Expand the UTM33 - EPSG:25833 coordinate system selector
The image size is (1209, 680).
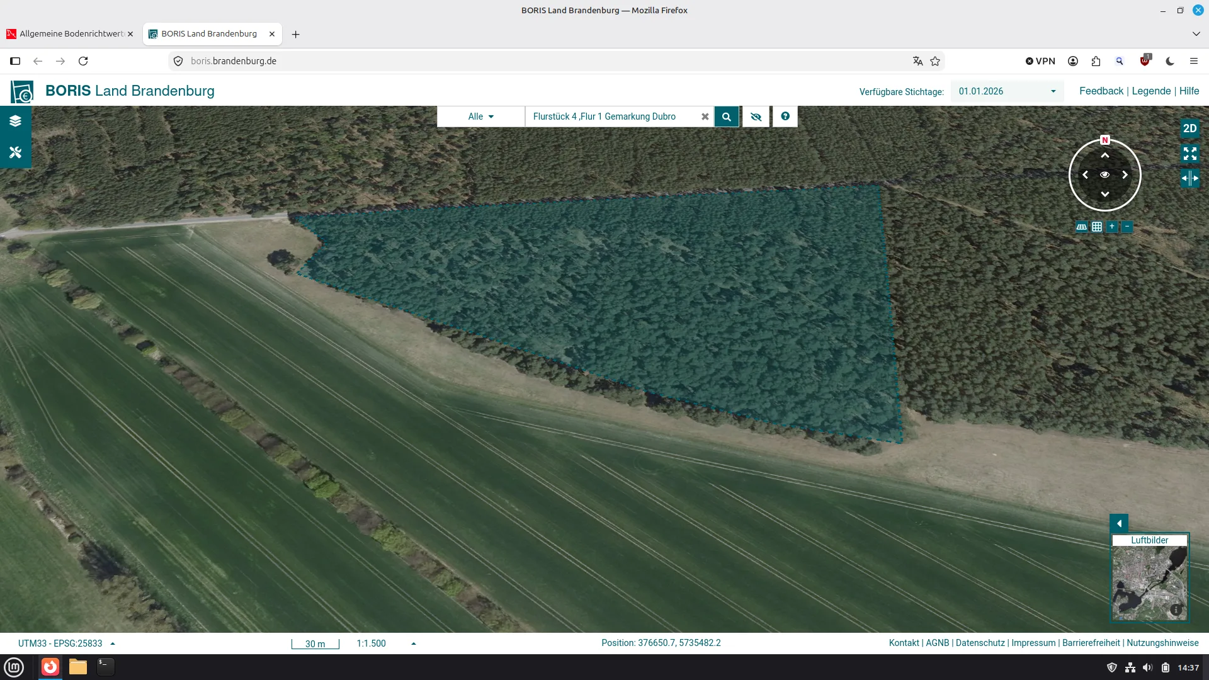(x=67, y=643)
